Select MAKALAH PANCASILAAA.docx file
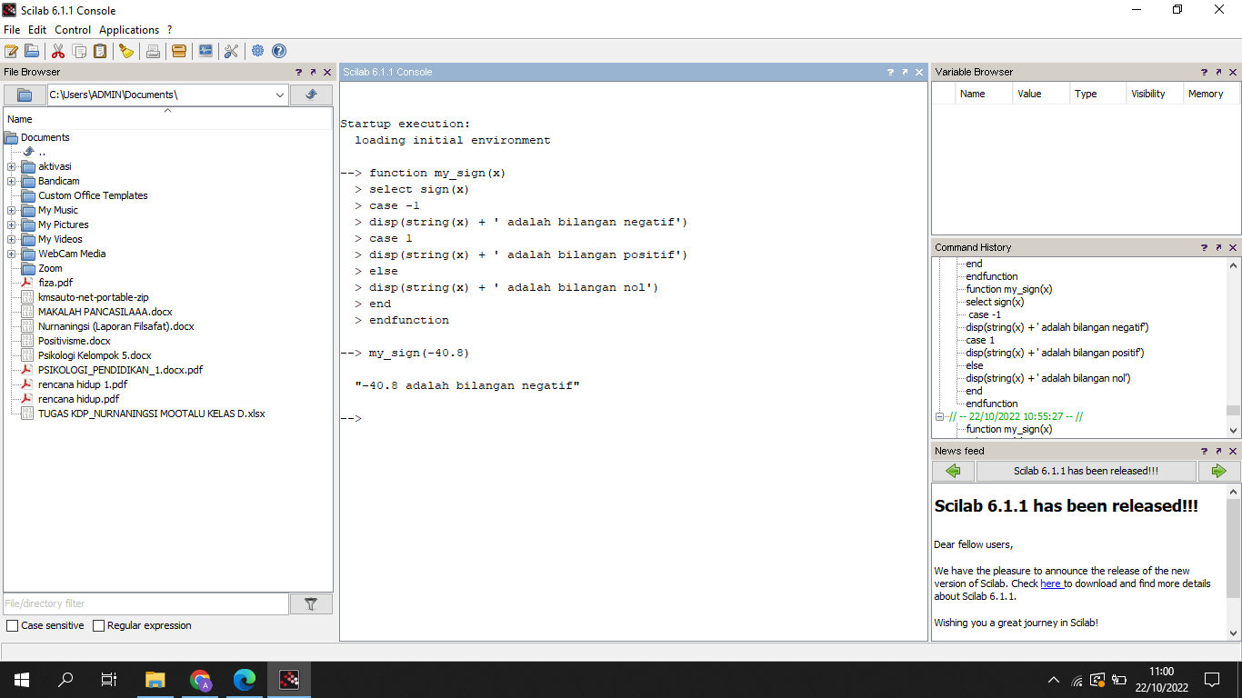The height and width of the screenshot is (698, 1242). (x=105, y=312)
